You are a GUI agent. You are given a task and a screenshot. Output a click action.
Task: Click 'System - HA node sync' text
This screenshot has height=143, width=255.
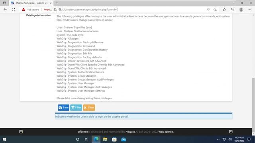(x=70, y=35)
